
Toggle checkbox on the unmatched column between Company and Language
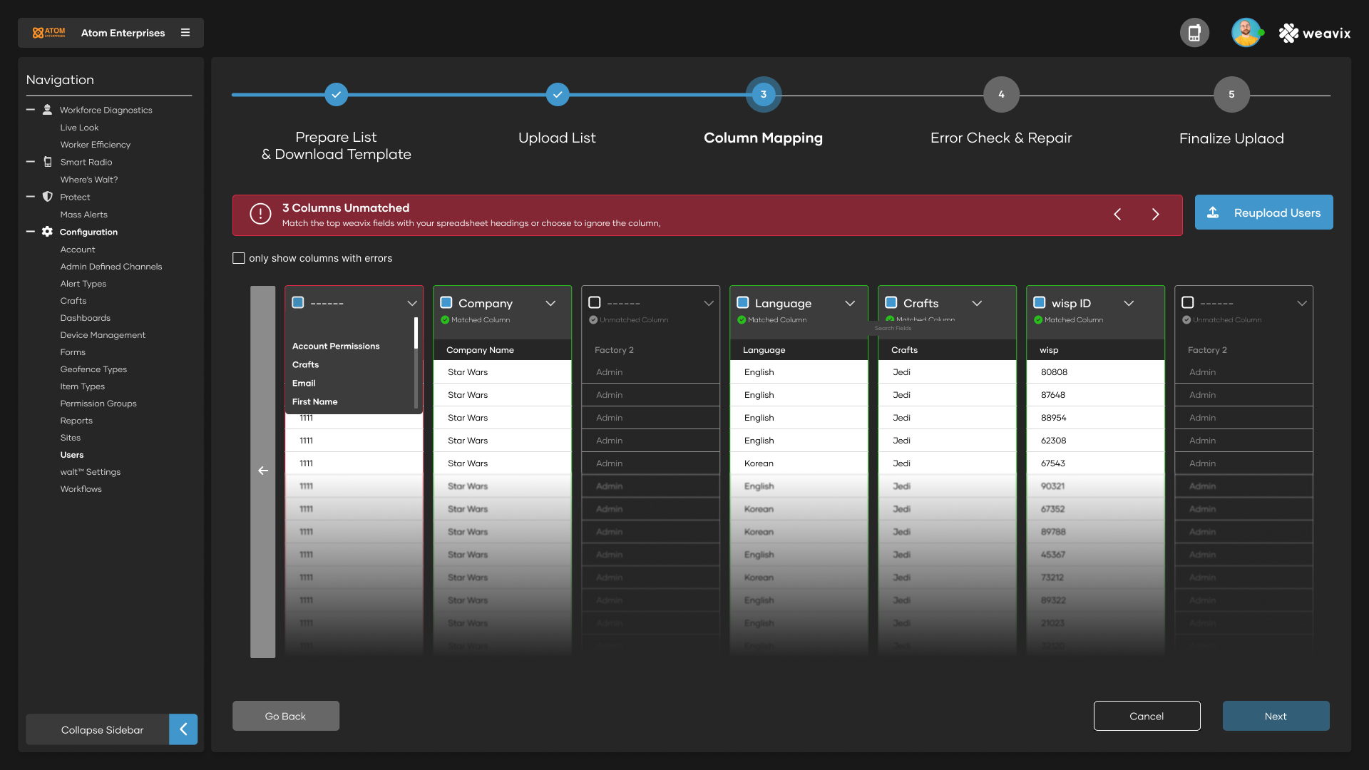click(x=595, y=302)
